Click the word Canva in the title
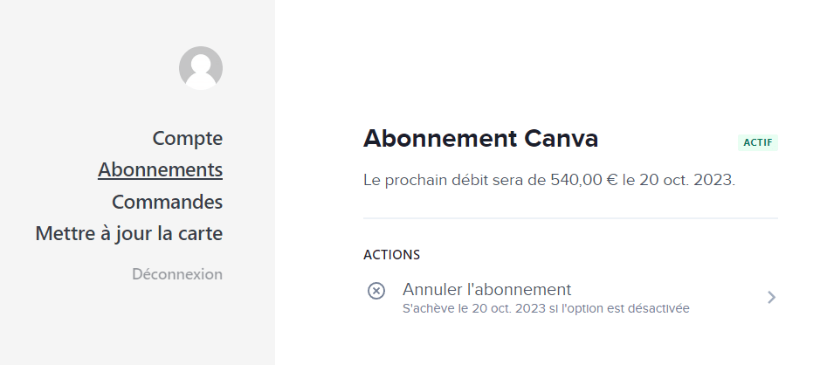 coord(562,139)
